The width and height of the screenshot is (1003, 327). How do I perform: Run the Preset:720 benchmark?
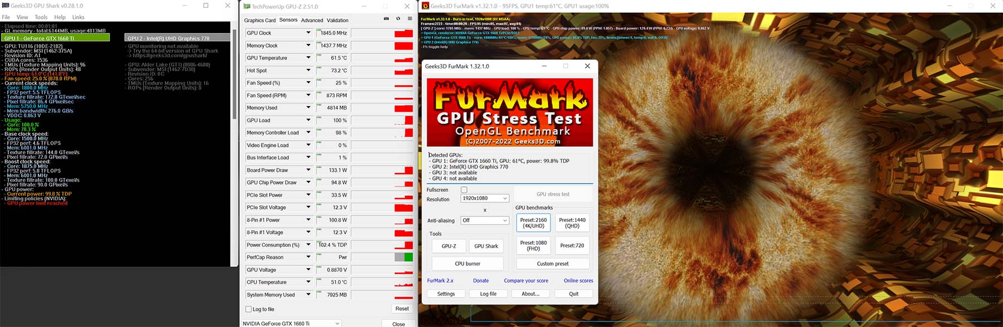(572, 246)
